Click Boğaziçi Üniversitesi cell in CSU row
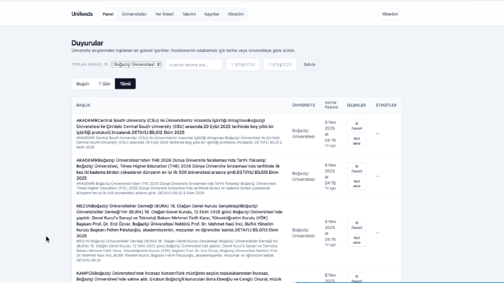The height and width of the screenshot is (283, 504). coord(303,133)
